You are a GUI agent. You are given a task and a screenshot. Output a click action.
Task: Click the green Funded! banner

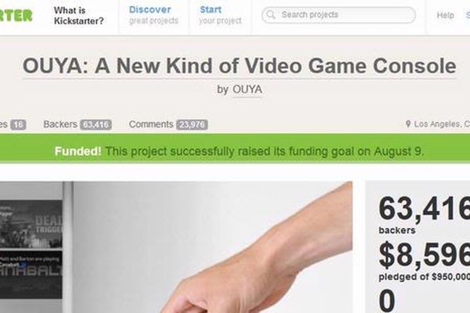click(x=235, y=151)
